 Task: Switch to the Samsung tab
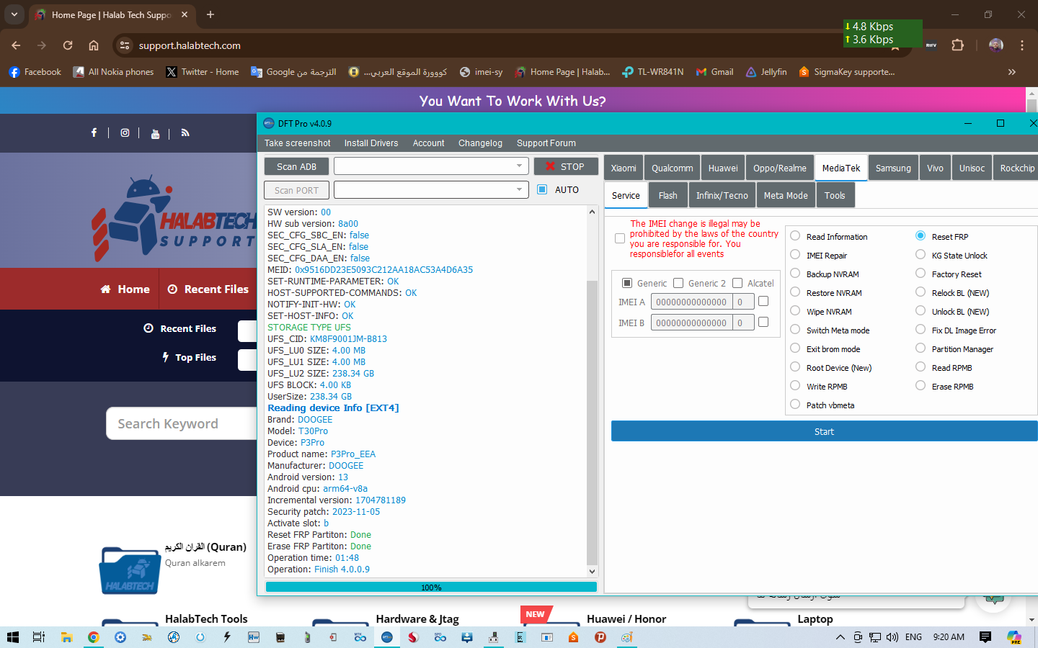pos(893,168)
